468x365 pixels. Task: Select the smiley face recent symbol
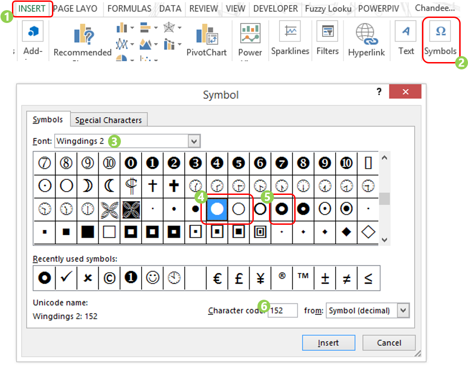[x=152, y=278]
